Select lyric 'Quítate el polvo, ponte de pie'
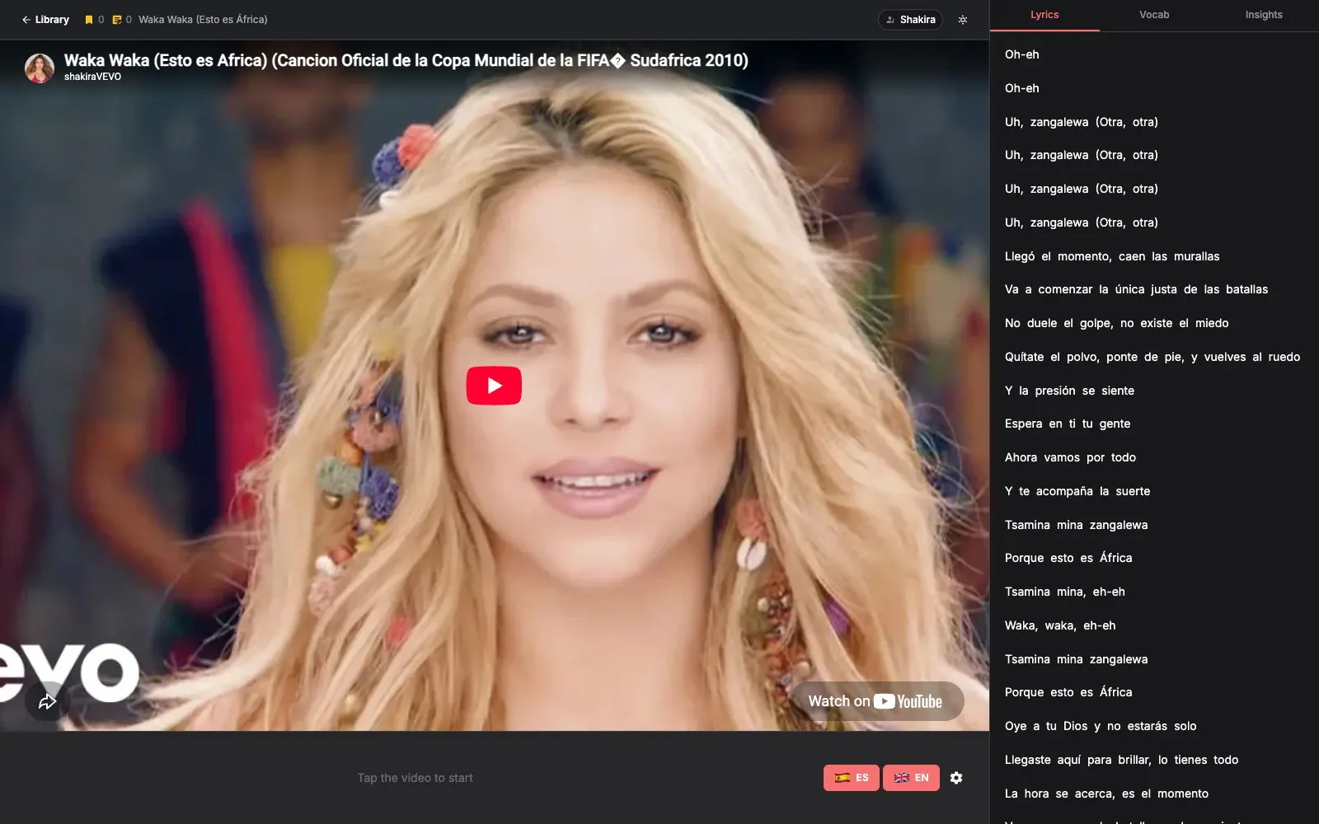This screenshot has width=1319, height=824. 1152,357
